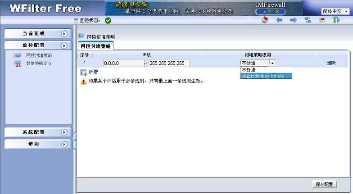
Task: Refresh the page using the sync icon
Action: tap(308, 20)
